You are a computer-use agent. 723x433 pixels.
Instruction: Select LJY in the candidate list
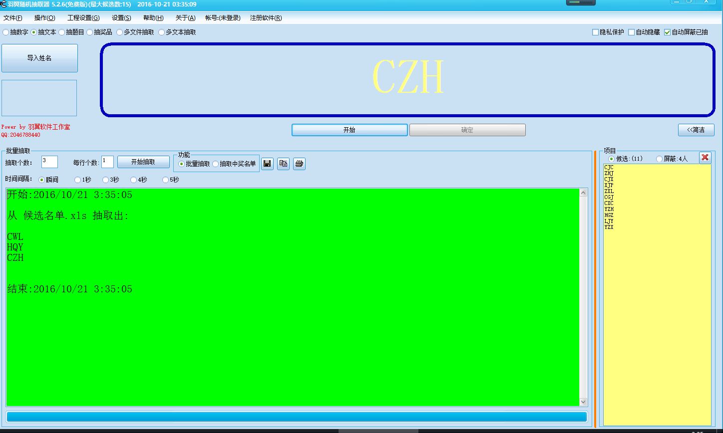[x=609, y=221]
